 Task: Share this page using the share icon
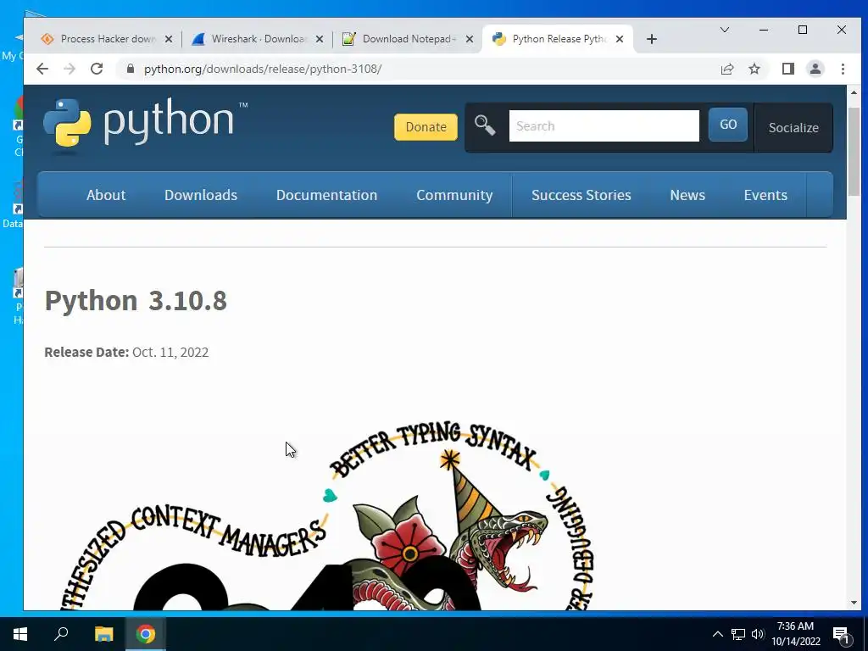(x=726, y=69)
